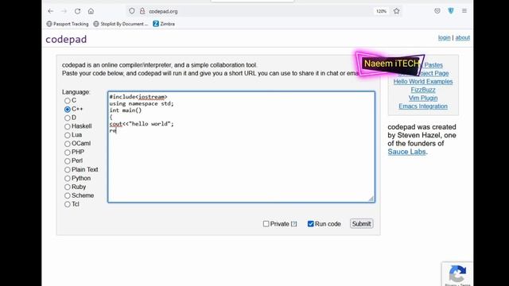Click the text area resize handle
Screen dimensions: 509x286
[371, 199]
